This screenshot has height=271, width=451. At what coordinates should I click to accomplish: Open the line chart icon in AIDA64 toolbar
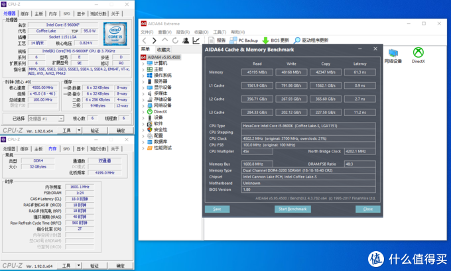click(196, 40)
